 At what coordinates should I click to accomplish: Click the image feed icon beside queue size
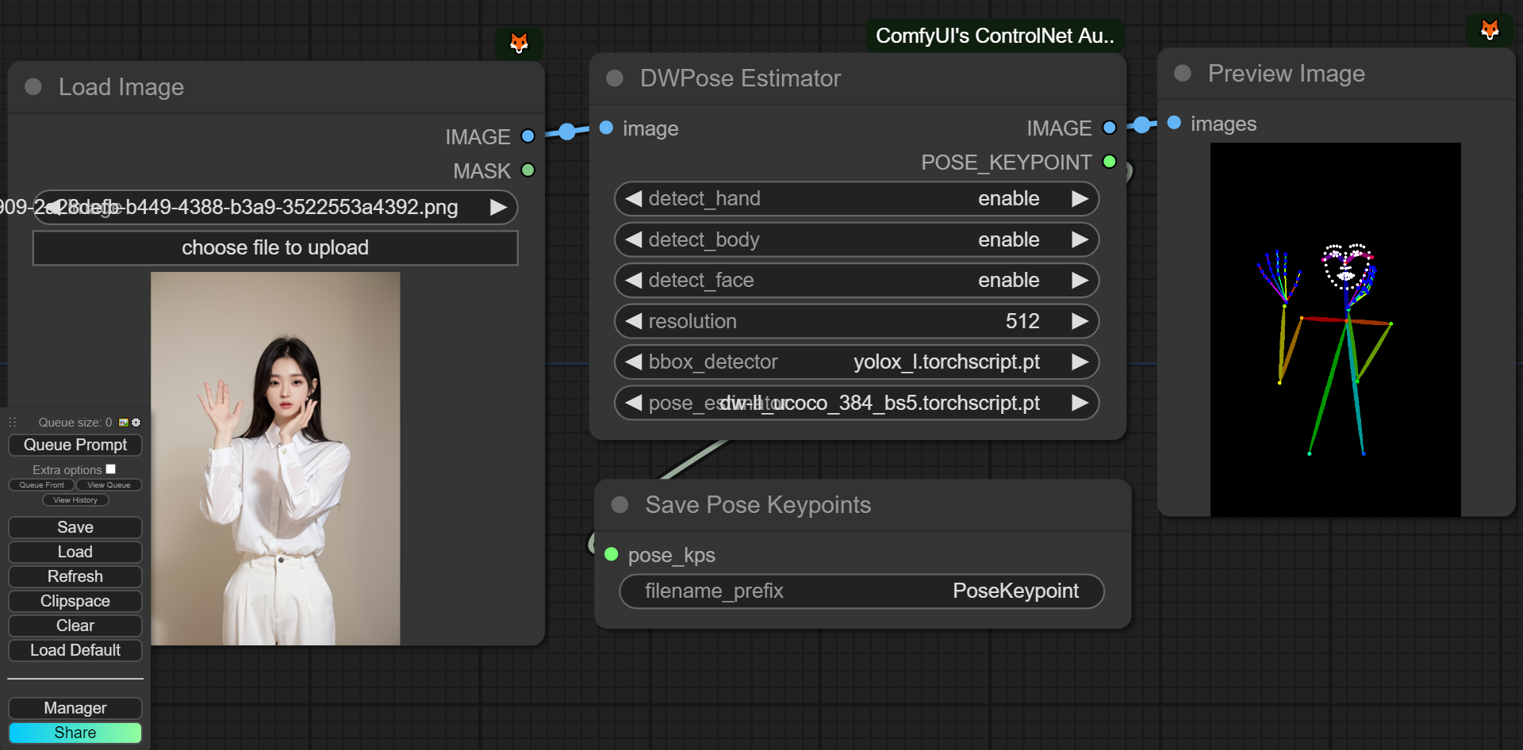point(124,423)
